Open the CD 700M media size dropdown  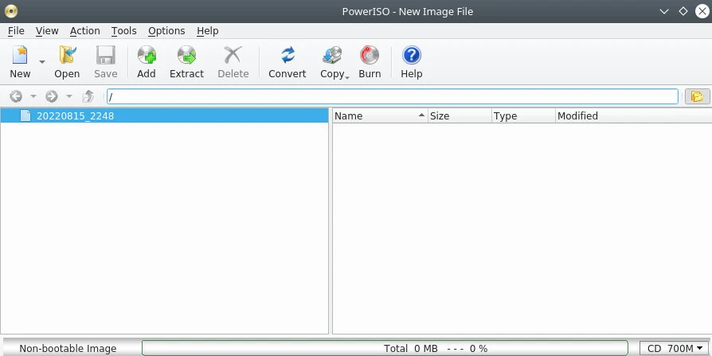671,348
